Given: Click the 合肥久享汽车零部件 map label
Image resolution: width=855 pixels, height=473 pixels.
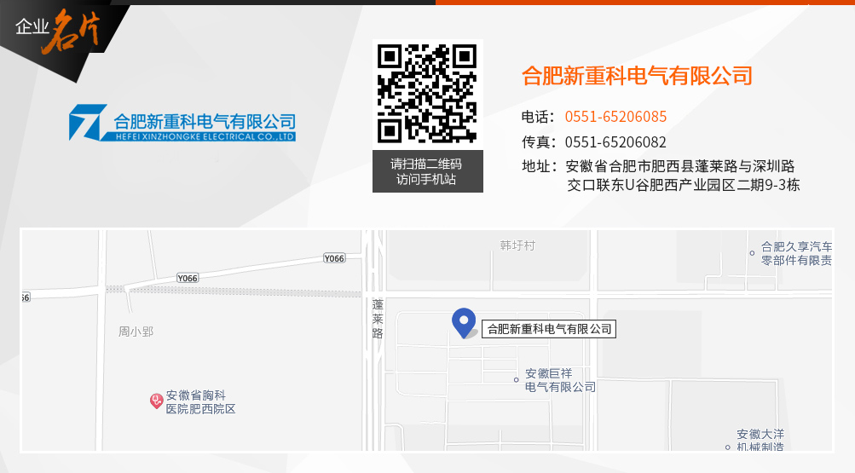Looking at the screenshot, I should click(x=796, y=253).
